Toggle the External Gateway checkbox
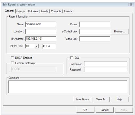 [12, 63]
